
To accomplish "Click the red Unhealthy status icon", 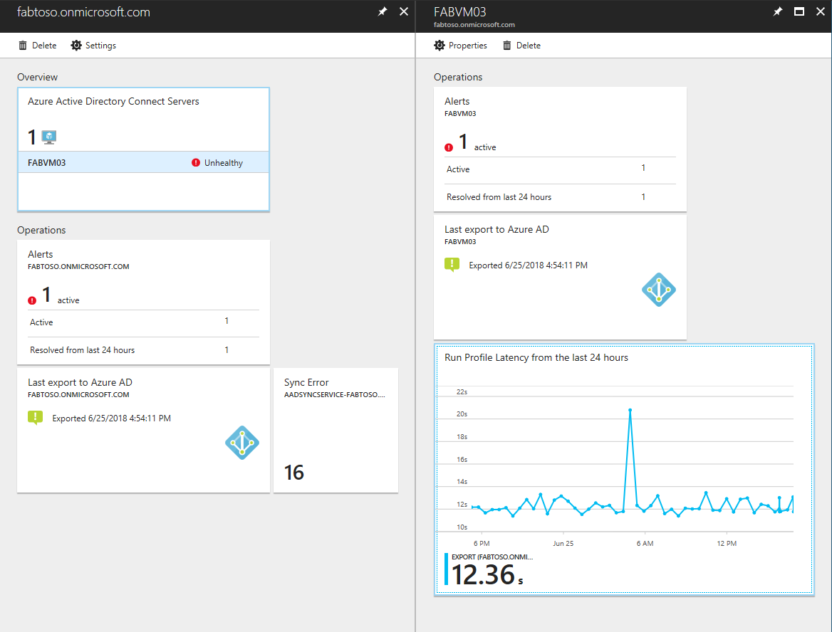I will (x=196, y=163).
